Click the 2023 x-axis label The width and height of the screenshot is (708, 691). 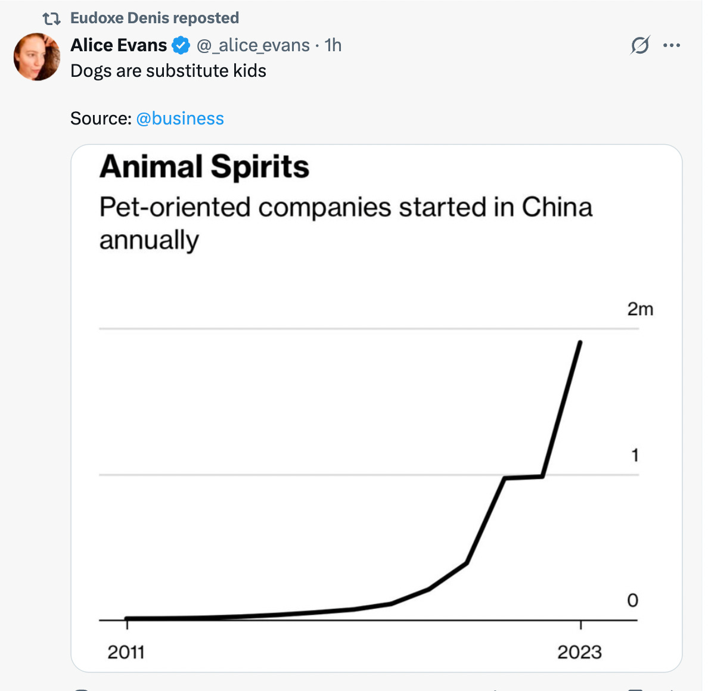pos(579,652)
